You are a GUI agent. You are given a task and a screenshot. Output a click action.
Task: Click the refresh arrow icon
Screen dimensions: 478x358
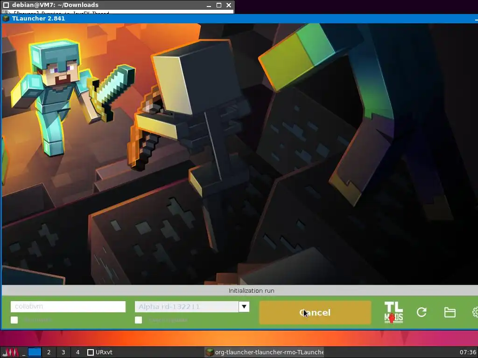[x=422, y=312]
